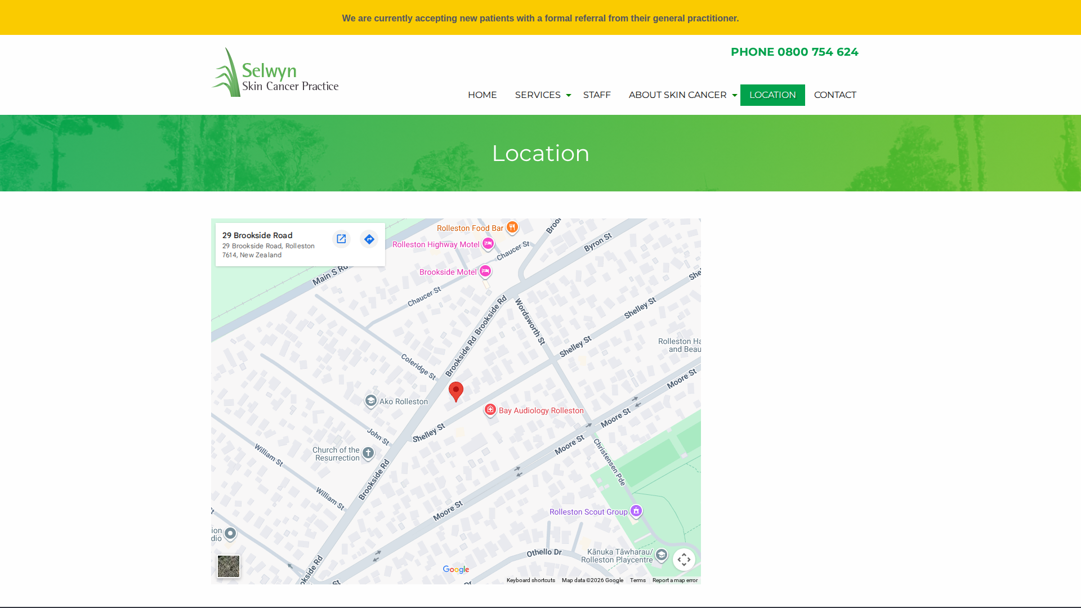Click Map data ©2026 Google text
1081x608 pixels.
pyautogui.click(x=592, y=580)
